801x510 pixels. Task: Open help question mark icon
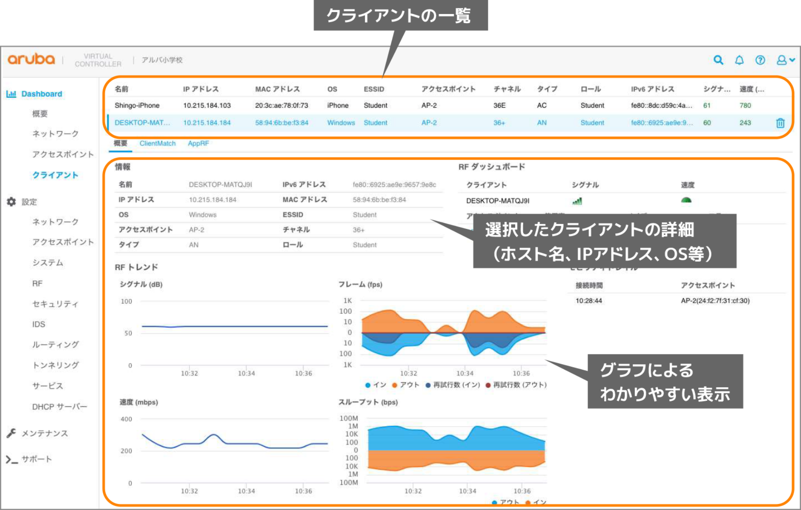tap(760, 60)
